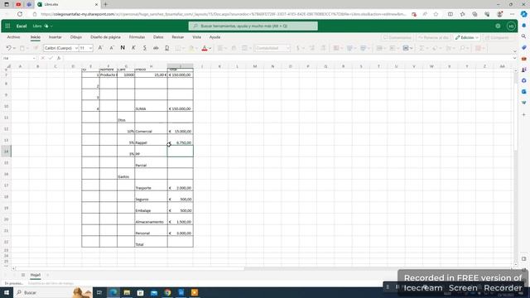This screenshot has height=298, width=530.
Task: Apply the fill color bucket
Action: coord(191,48)
